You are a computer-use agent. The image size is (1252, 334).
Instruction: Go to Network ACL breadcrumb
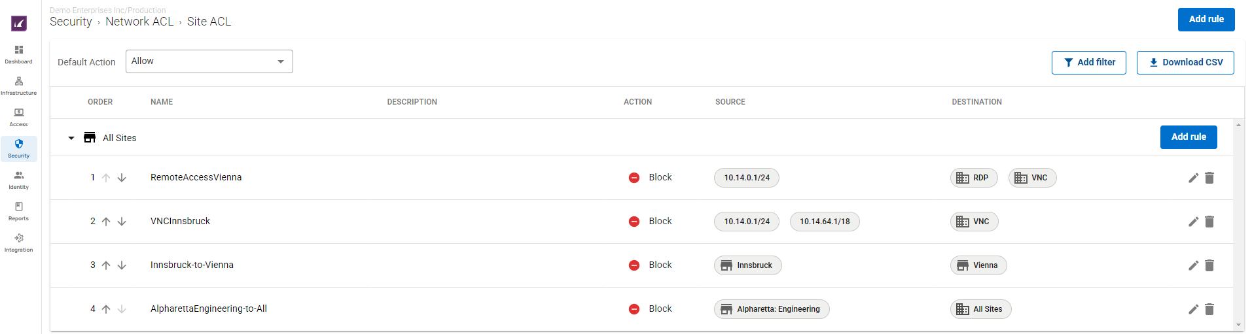[x=139, y=22]
